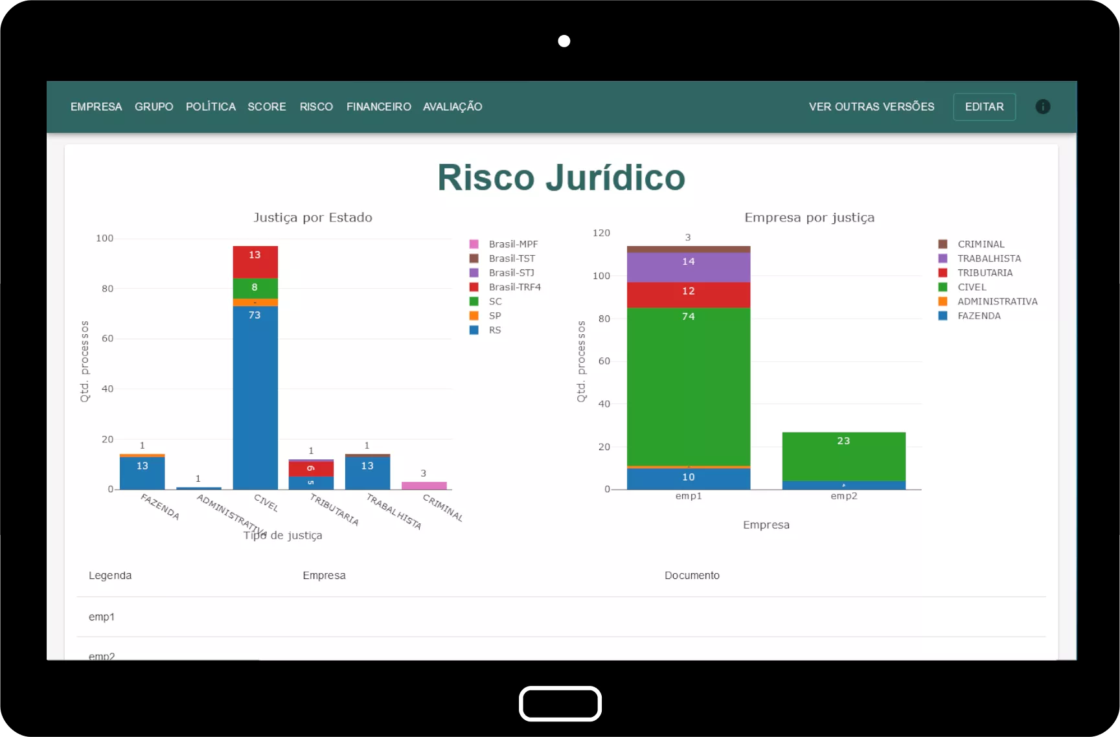The width and height of the screenshot is (1120, 737).
Task: Navigate to AVALIAÇÃO
Action: click(452, 107)
